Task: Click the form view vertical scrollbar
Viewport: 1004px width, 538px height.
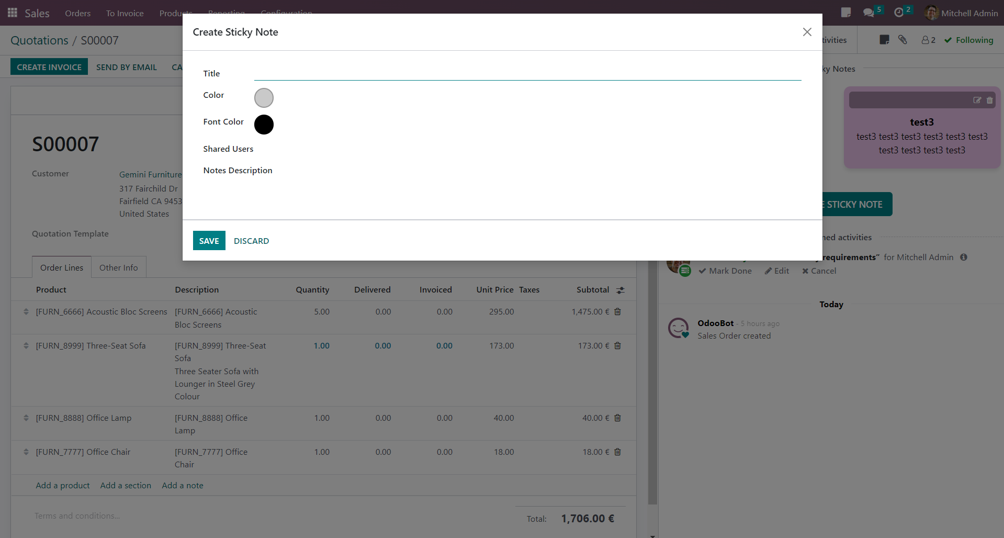Action: click(652, 382)
